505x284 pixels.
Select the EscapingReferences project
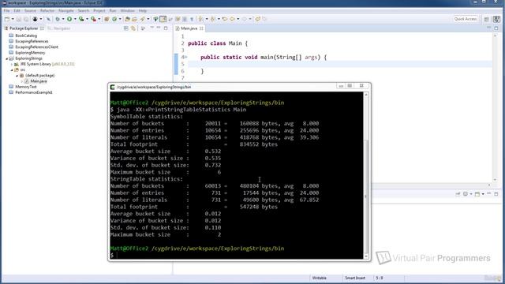point(32,41)
